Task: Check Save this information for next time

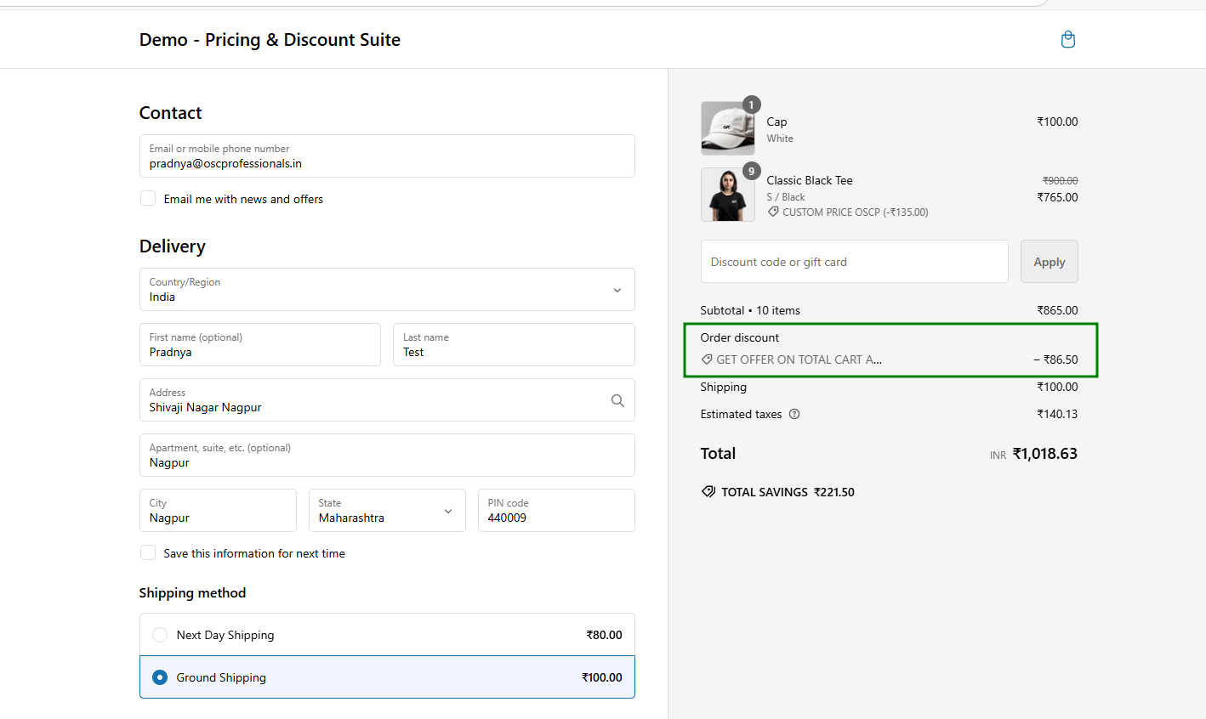Action: [x=148, y=553]
